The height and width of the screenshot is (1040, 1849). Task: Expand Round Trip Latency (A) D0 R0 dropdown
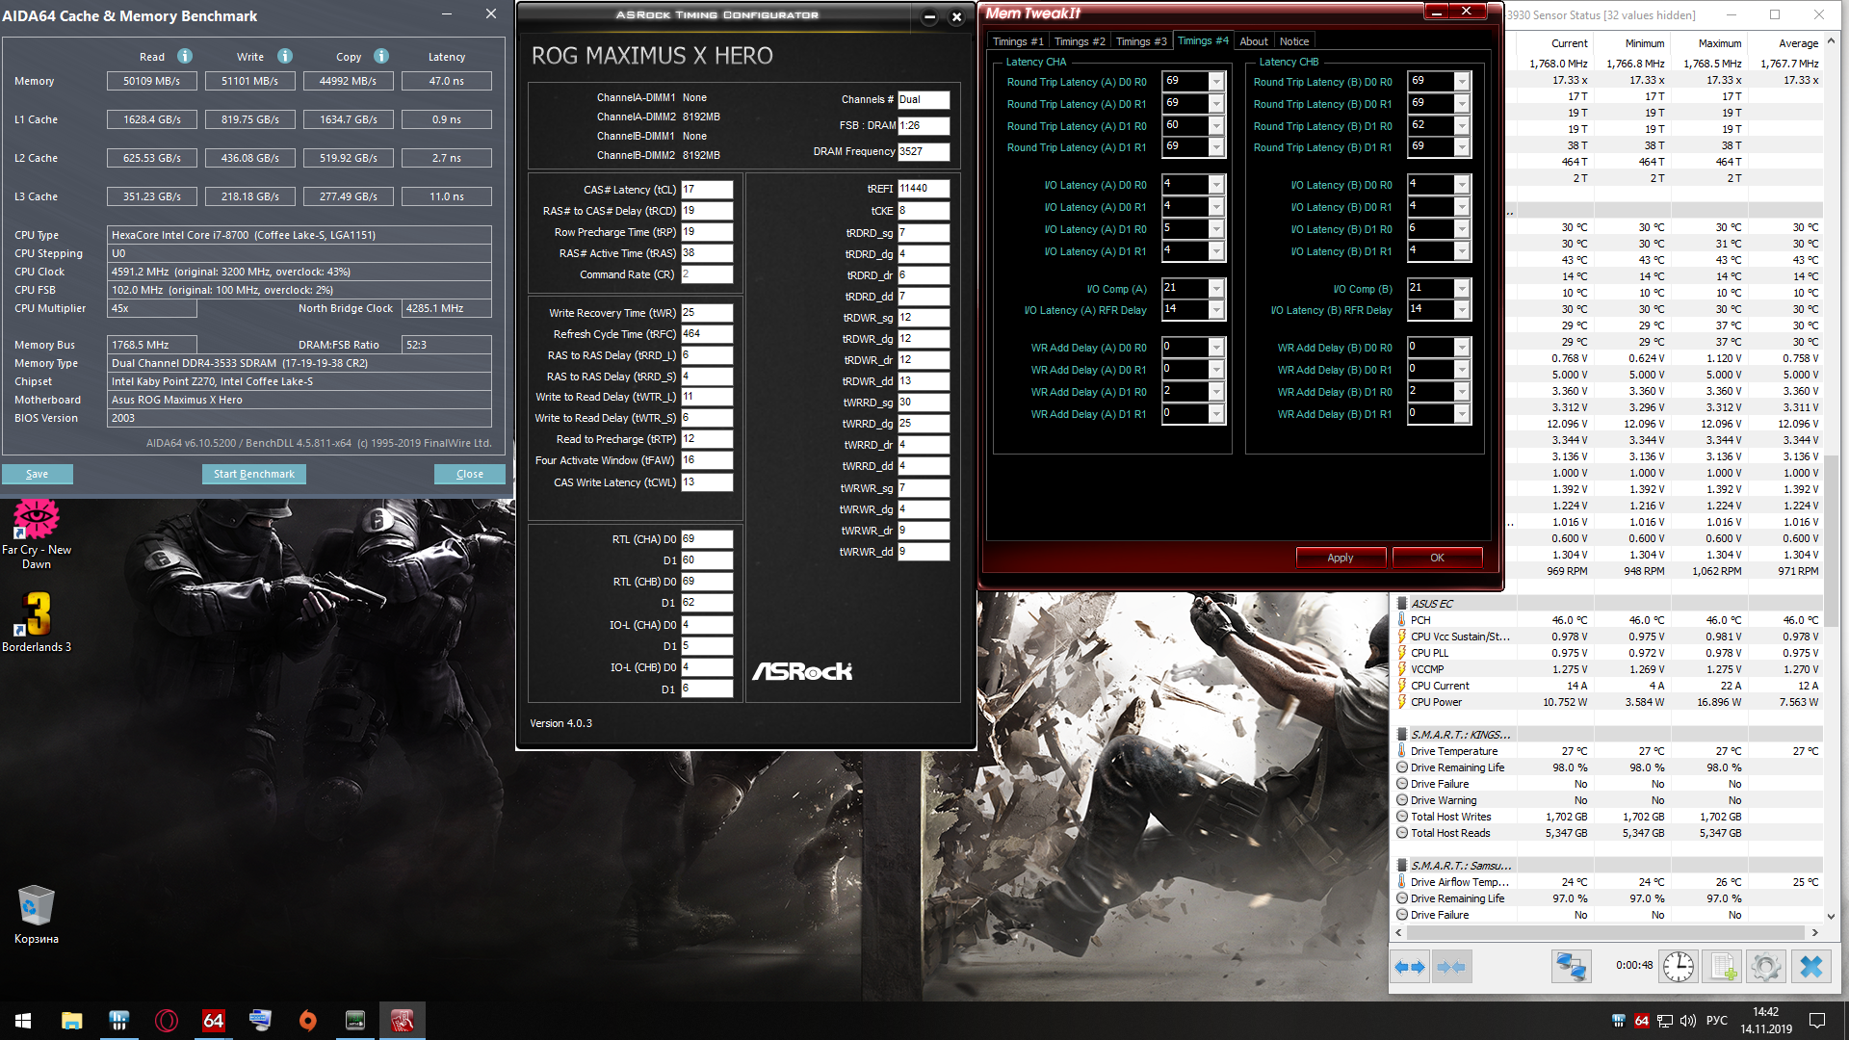click(1216, 82)
